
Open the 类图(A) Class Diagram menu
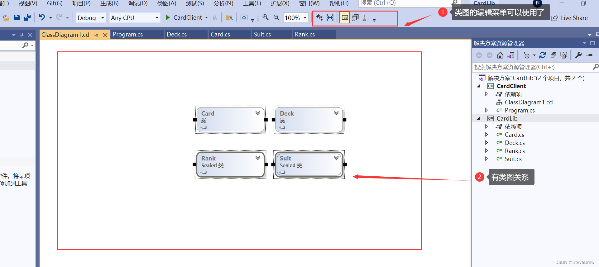[x=167, y=3]
